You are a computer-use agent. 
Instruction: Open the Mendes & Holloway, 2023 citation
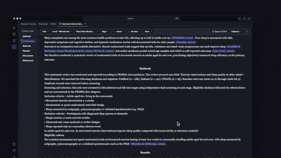148,144
